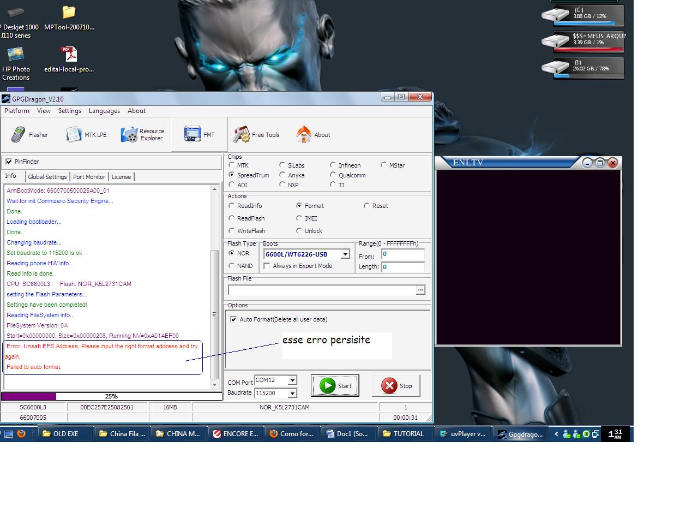Image resolution: width=698 pixels, height=524 pixels.
Task: Switch to the TUTORIAL taskbar folder
Action: [406, 434]
